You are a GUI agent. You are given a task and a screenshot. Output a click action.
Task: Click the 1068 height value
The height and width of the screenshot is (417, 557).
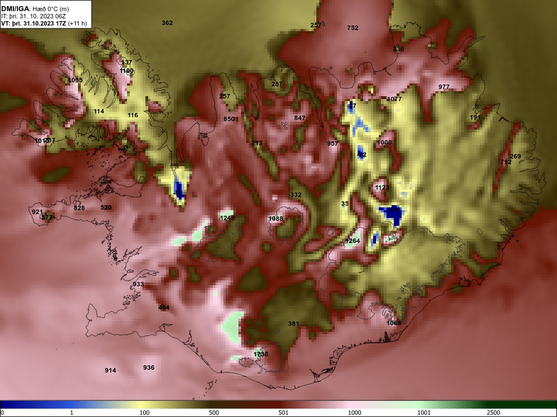coord(394,323)
